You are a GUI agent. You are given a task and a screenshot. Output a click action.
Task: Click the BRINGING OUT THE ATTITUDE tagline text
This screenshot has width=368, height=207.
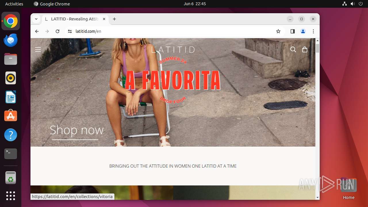(x=173, y=166)
